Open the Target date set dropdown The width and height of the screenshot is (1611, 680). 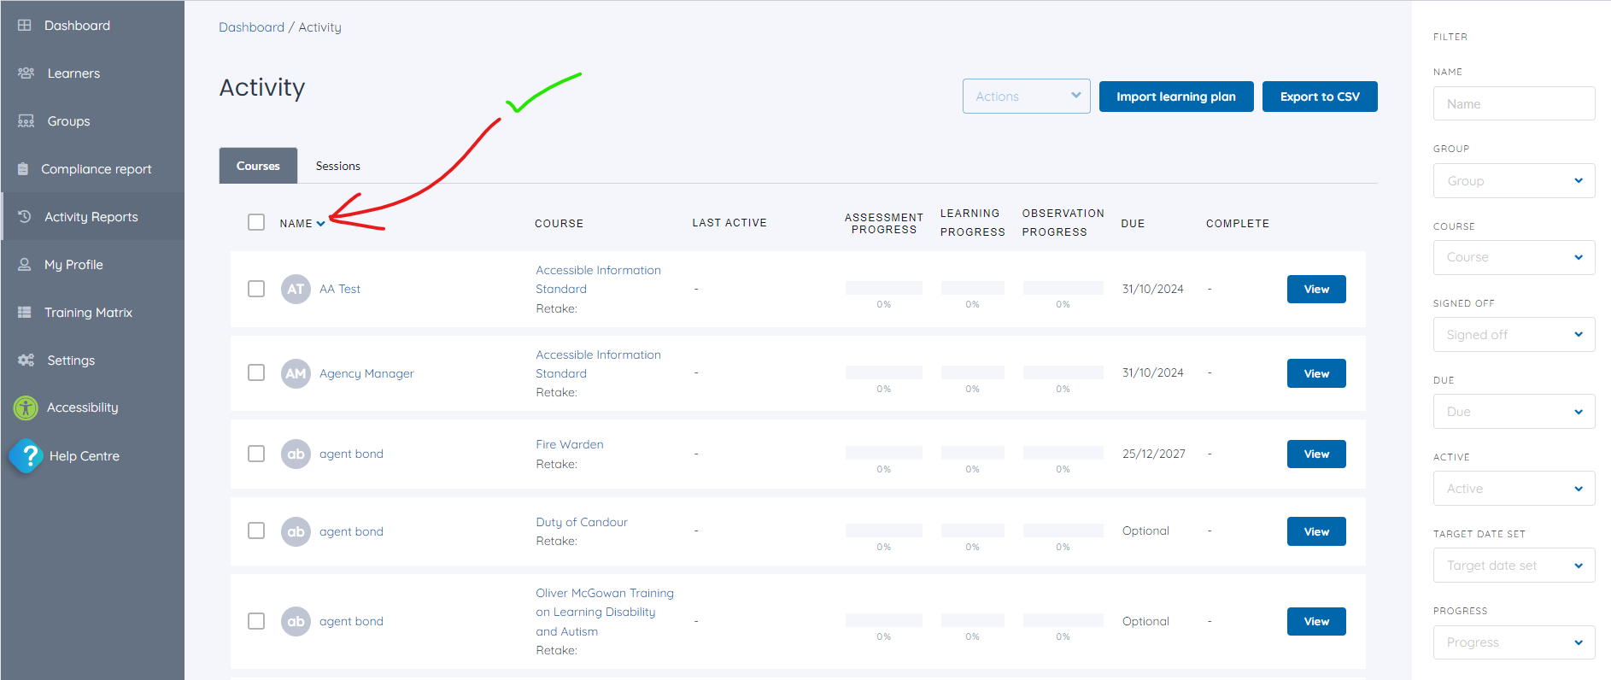tap(1514, 565)
